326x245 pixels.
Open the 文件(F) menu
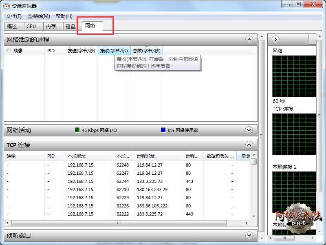pos(14,16)
